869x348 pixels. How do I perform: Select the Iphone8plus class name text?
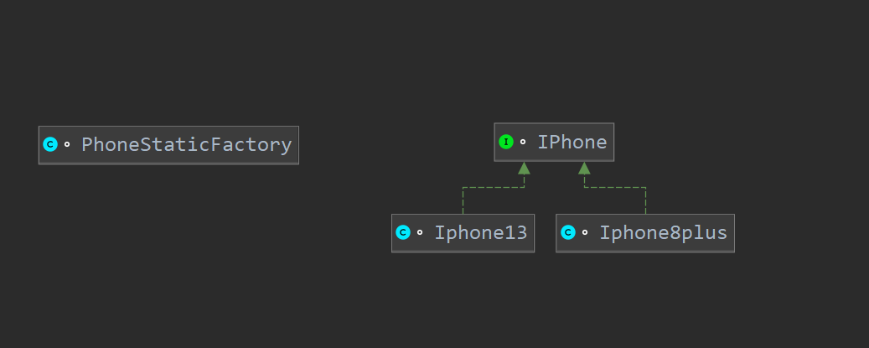tap(663, 232)
